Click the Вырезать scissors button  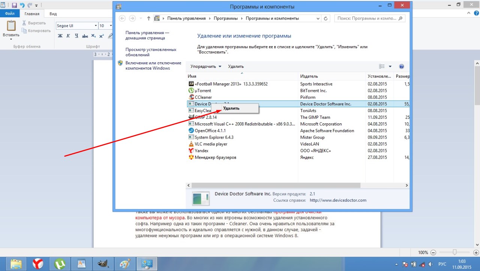pyautogui.click(x=33, y=23)
